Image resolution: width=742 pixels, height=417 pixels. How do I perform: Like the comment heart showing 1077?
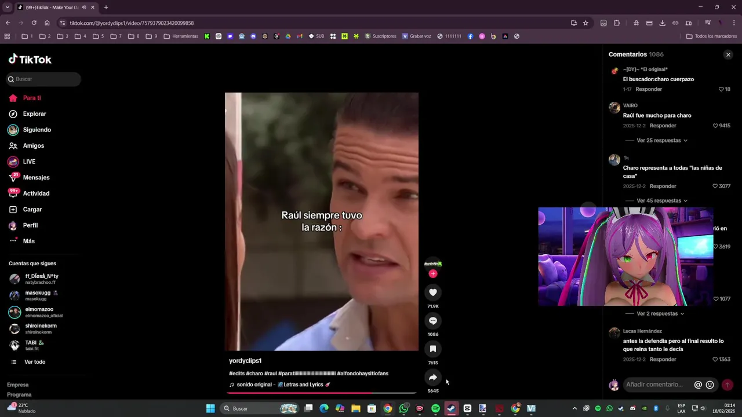pos(715,299)
